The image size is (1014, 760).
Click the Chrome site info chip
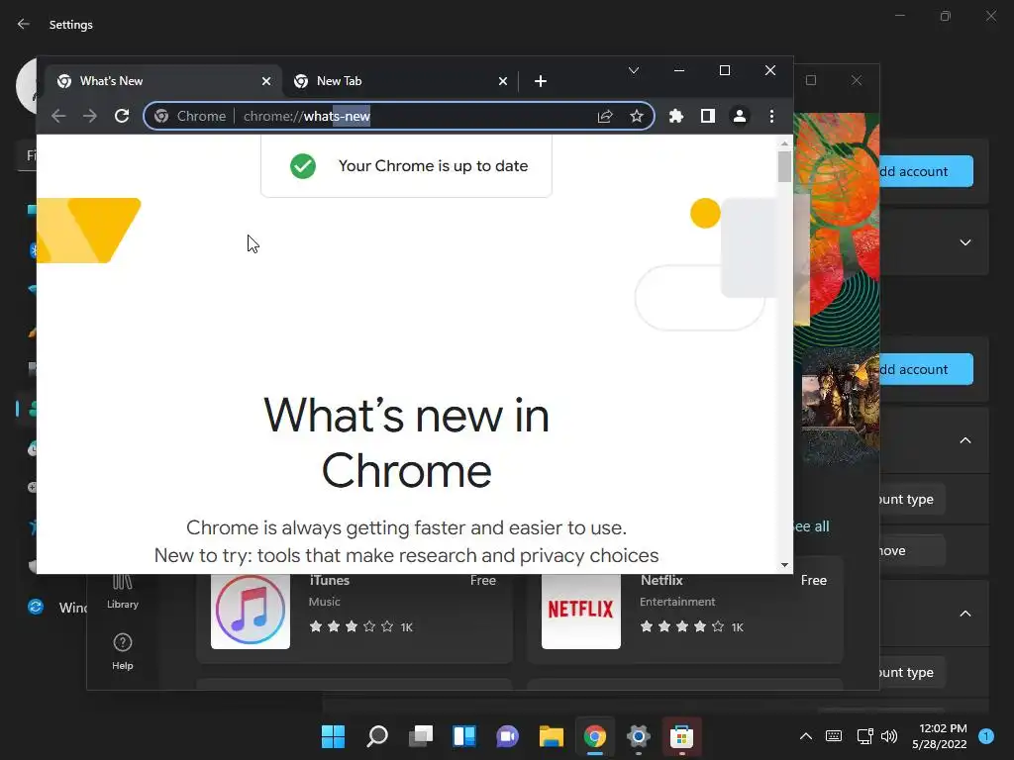pyautogui.click(x=189, y=117)
